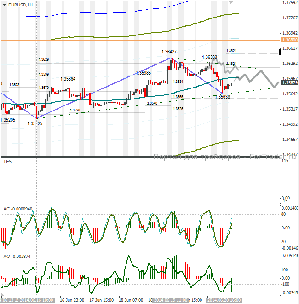Image resolution: width=299 pixels, height=304 pixels.
Task: Click the 1.35638 swing low label
Action: click(222, 96)
